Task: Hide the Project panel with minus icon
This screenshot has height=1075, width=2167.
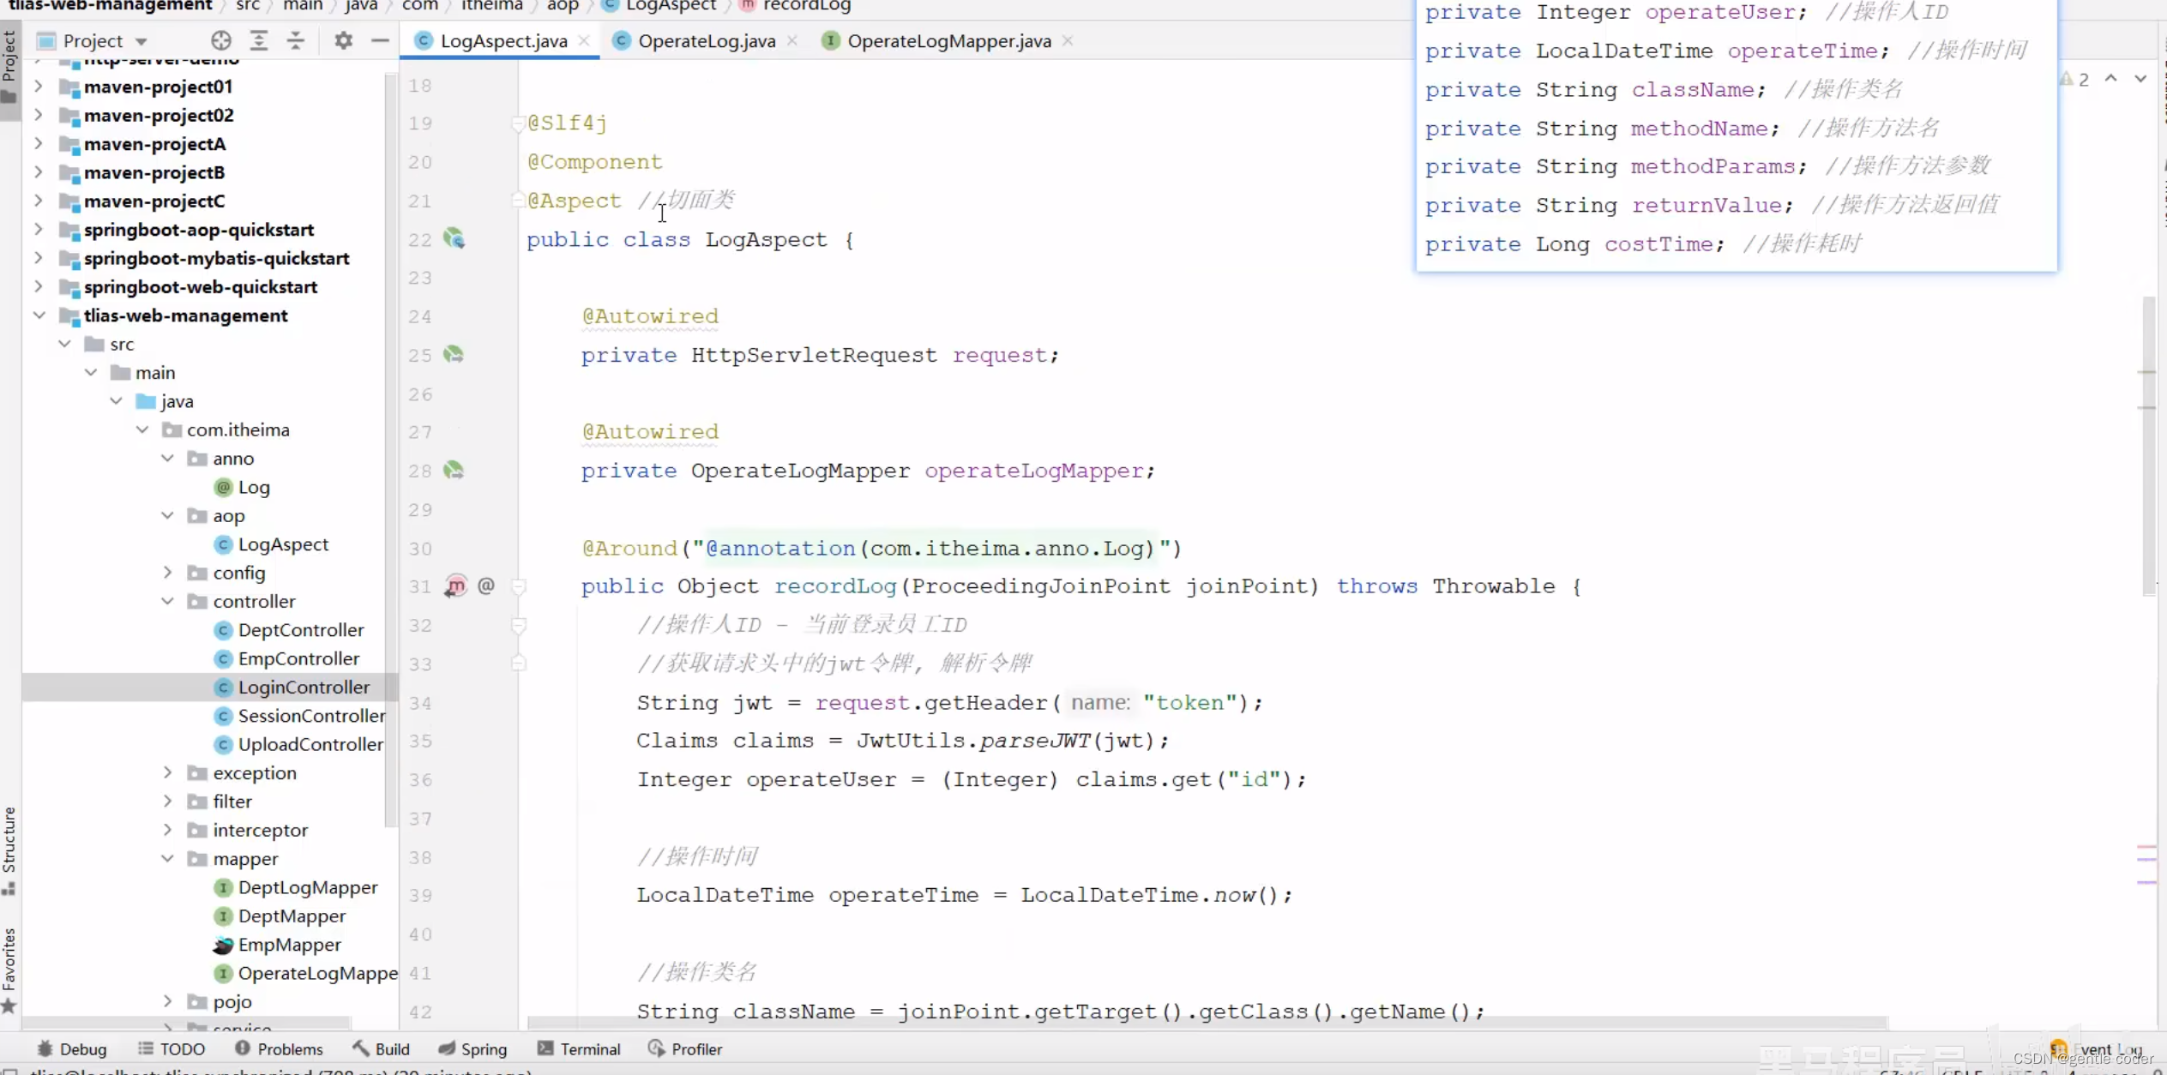Action: coord(380,40)
